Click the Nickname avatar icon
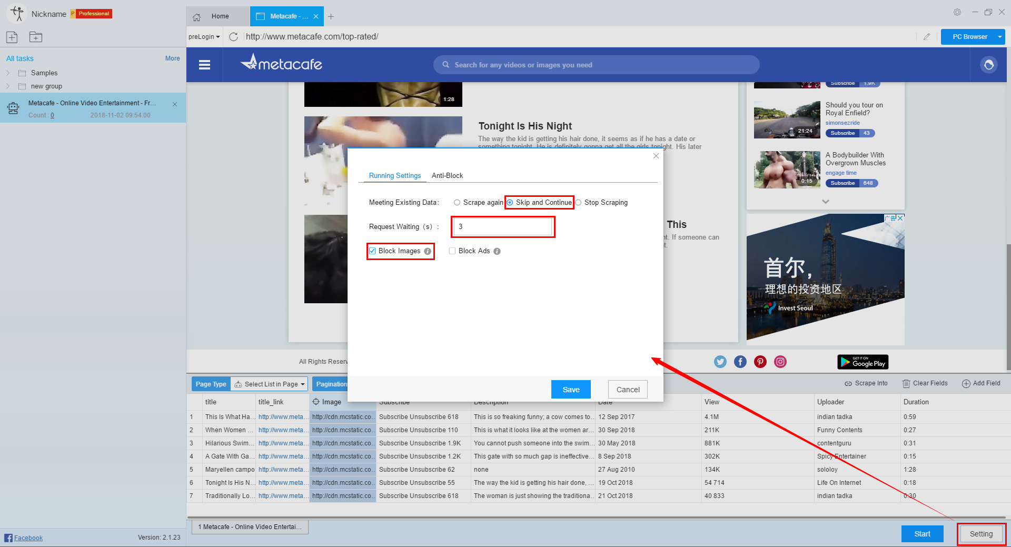Viewport: 1011px width, 547px height. click(17, 14)
